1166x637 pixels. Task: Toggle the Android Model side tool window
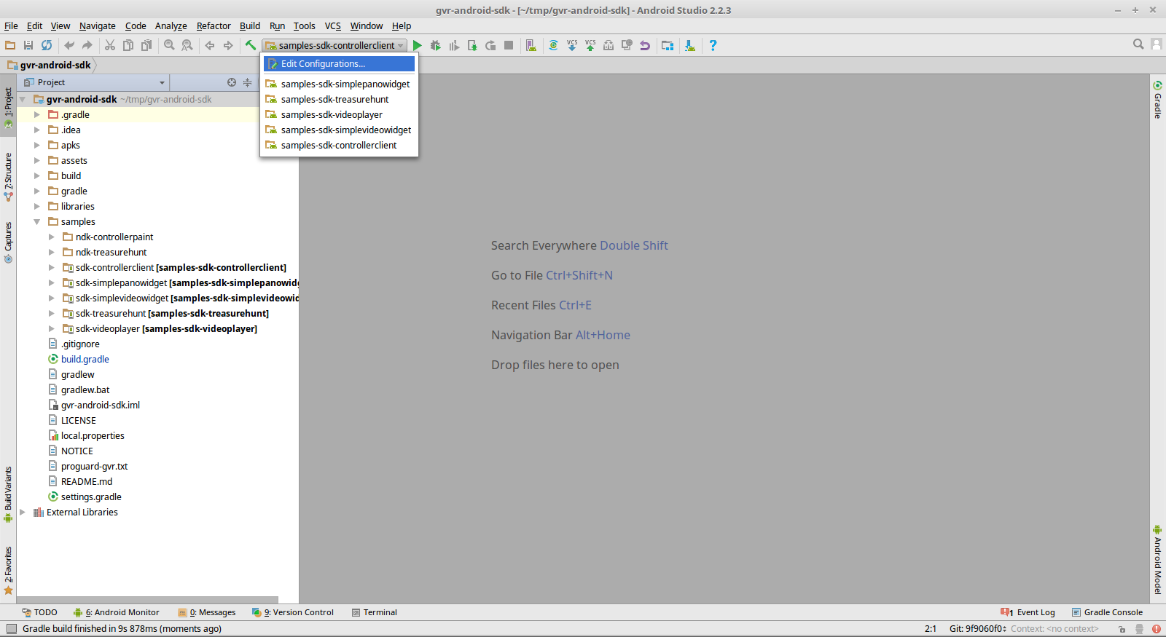[x=1157, y=559]
